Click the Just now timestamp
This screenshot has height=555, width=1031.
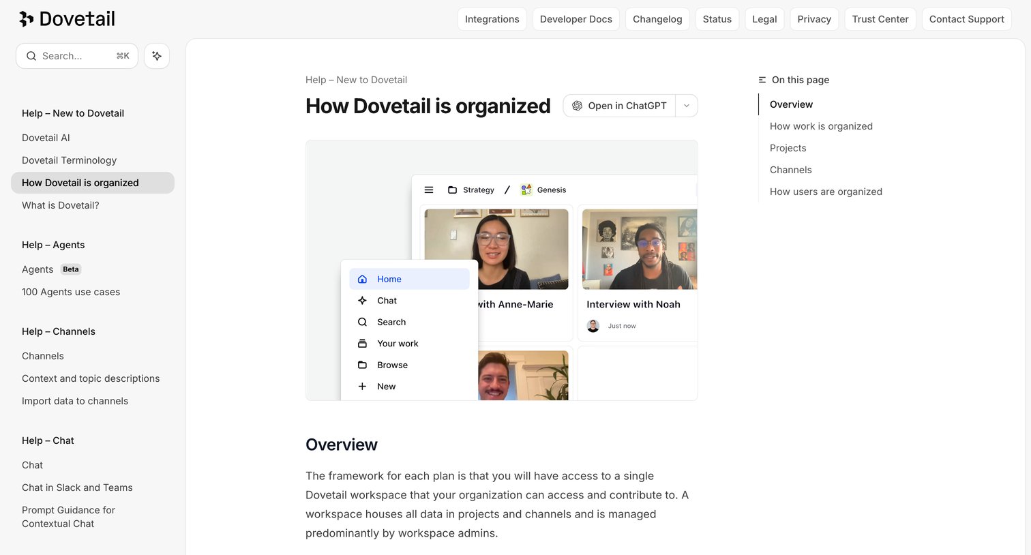(622, 326)
